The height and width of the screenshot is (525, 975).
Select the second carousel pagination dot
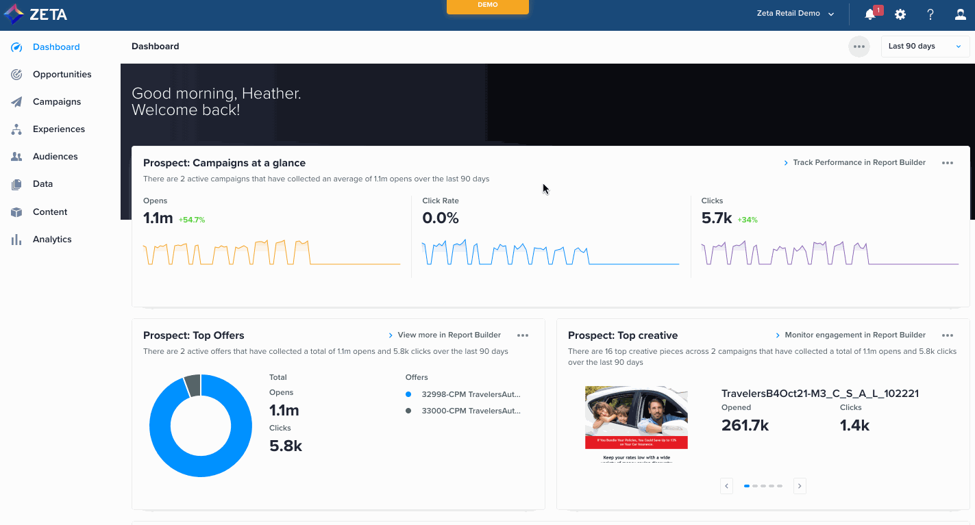[x=755, y=486]
